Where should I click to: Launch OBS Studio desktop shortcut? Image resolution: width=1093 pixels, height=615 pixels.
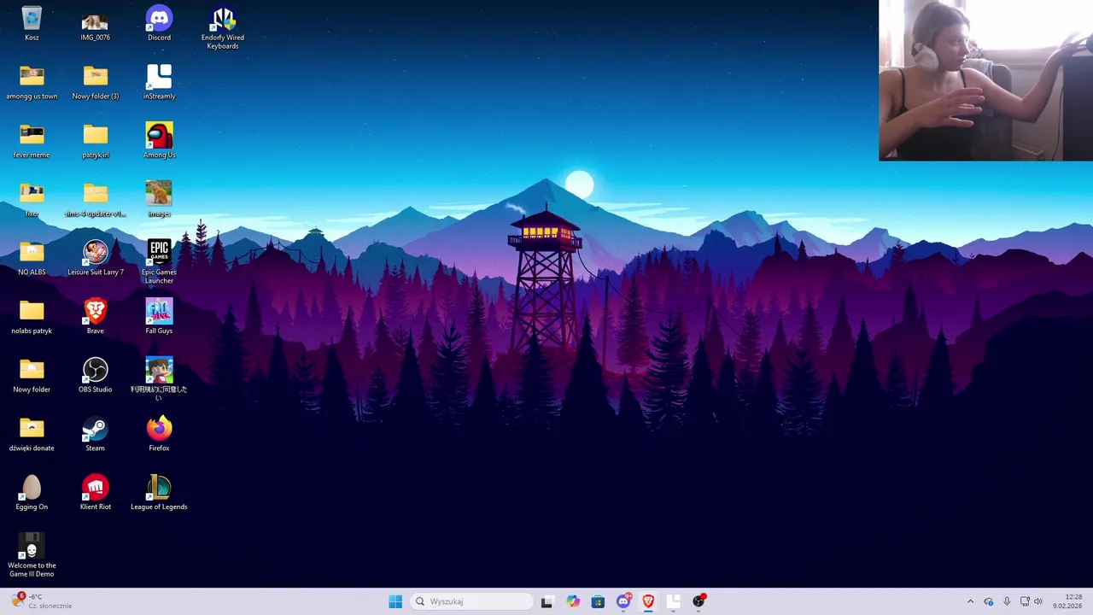(95, 377)
